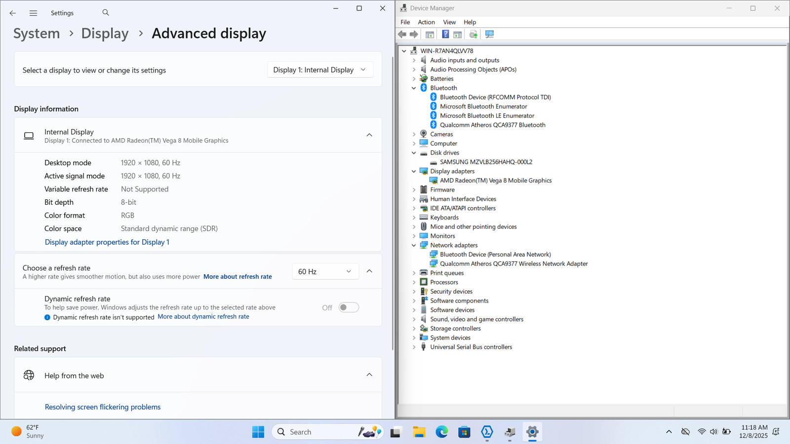Select SAMSUNG MZVLB256HAHQ-000L2 disk drive
The width and height of the screenshot is (790, 444).
[x=486, y=162]
